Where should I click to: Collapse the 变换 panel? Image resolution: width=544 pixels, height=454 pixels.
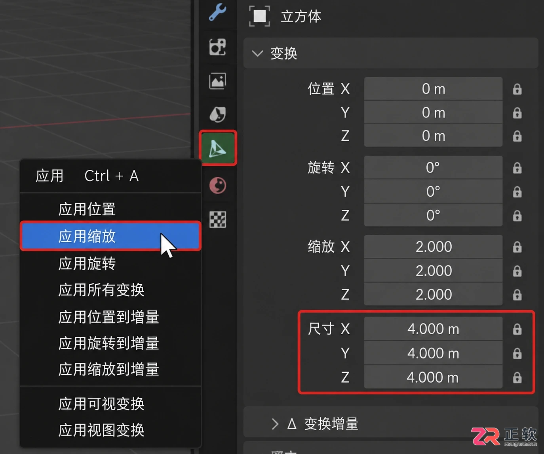pos(258,53)
